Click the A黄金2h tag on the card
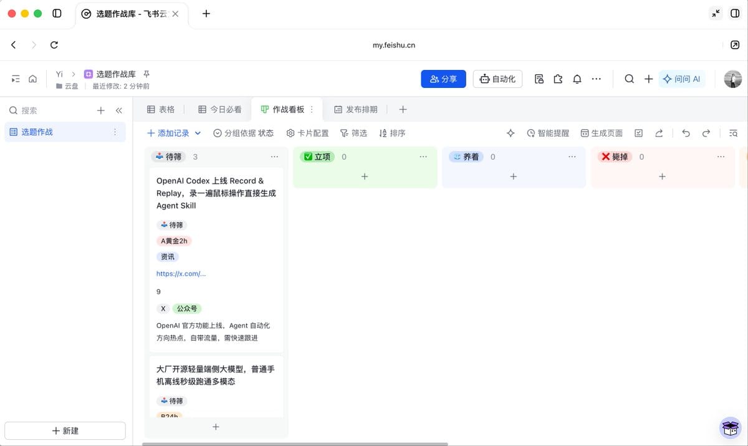The width and height of the screenshot is (748, 446). click(174, 241)
